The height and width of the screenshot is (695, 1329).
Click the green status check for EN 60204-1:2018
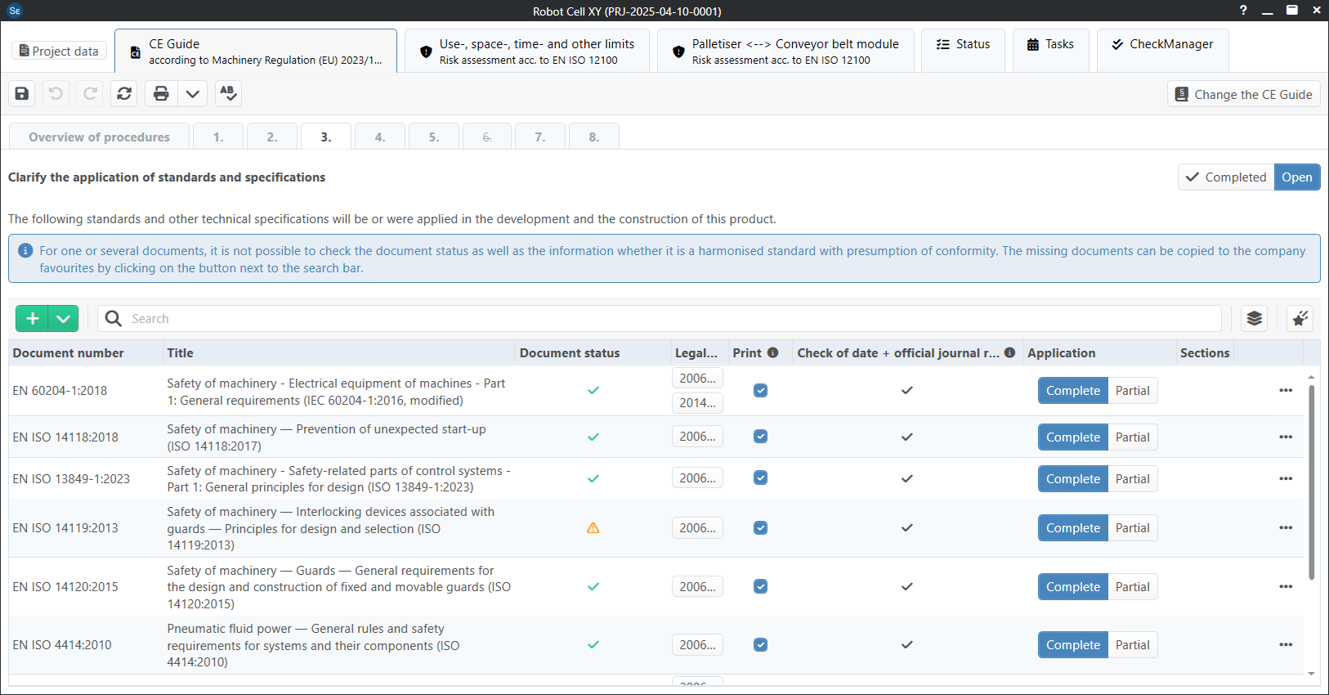(x=593, y=391)
